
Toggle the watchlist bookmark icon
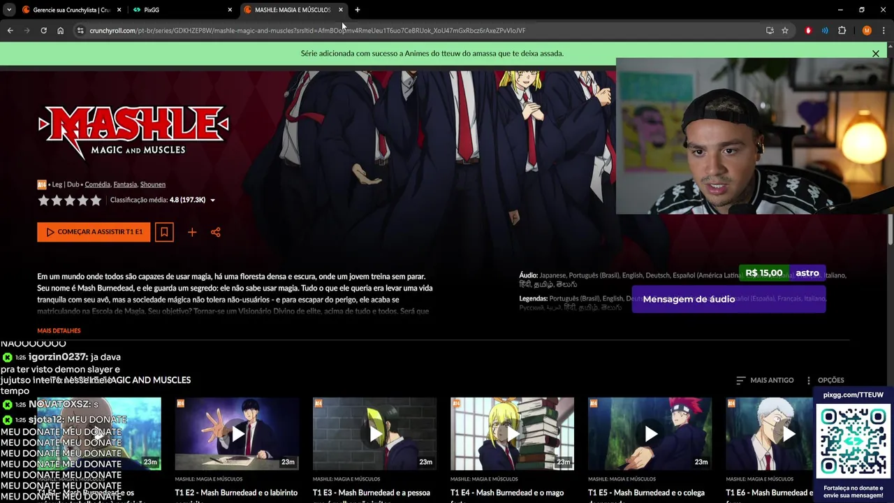(164, 232)
